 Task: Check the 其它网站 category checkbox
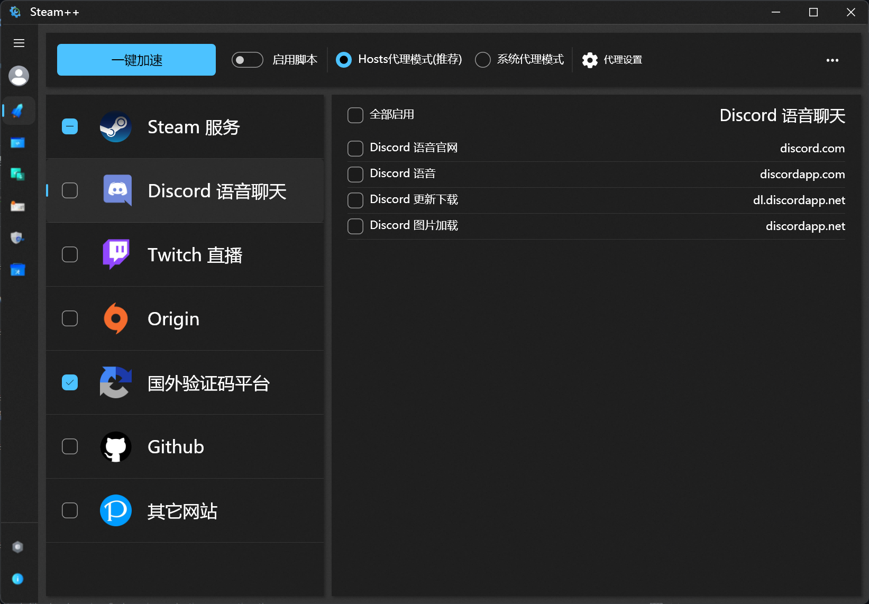point(70,510)
